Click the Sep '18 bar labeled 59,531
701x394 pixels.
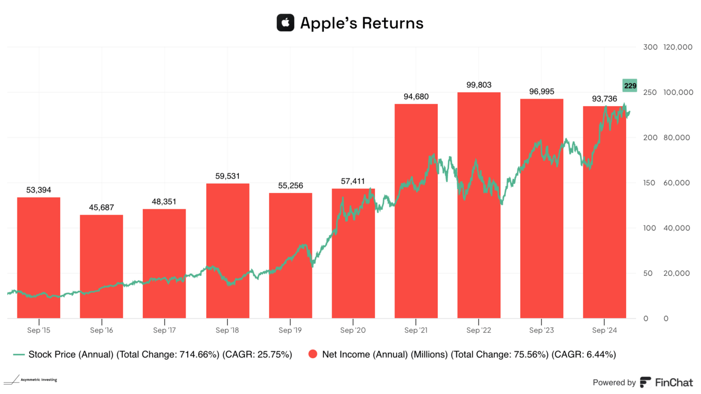coord(227,251)
